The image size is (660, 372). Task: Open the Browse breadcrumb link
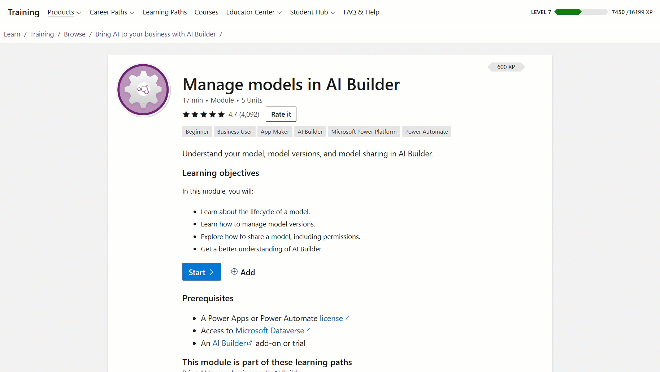(74, 34)
